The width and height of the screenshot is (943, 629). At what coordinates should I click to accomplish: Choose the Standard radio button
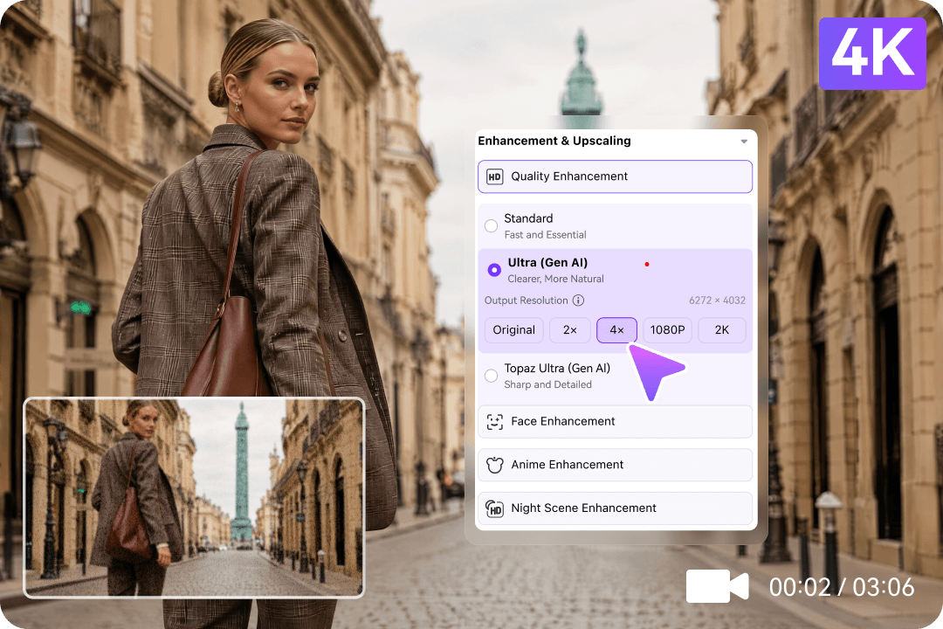tap(492, 225)
